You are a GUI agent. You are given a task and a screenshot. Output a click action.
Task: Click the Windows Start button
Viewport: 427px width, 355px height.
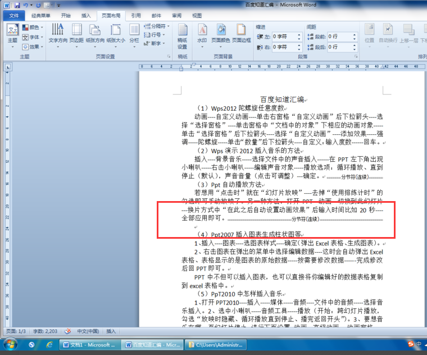coord(10,345)
